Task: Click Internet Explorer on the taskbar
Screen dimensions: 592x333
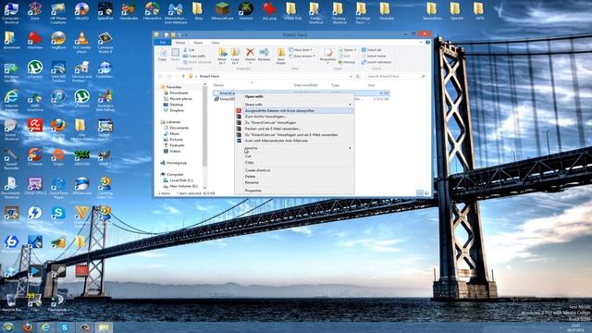Action: pos(45,327)
